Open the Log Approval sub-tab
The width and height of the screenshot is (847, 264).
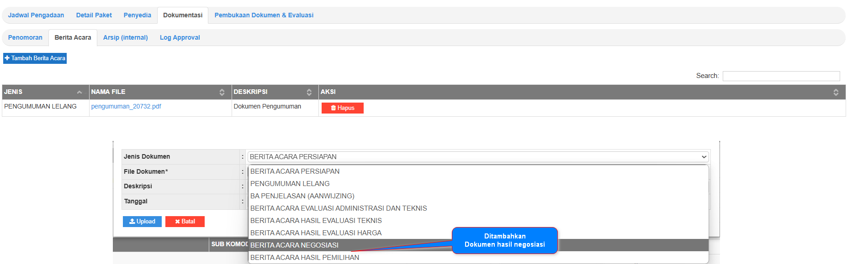click(180, 37)
